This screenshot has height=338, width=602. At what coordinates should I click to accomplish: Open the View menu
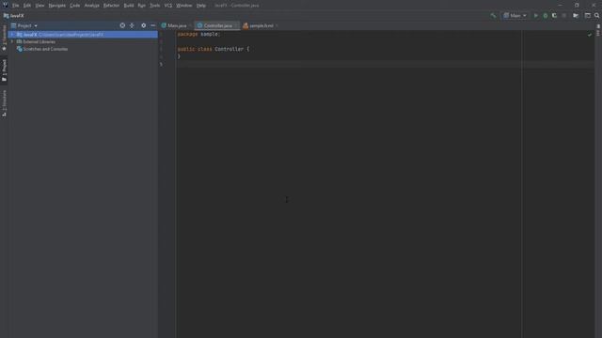[x=40, y=6]
